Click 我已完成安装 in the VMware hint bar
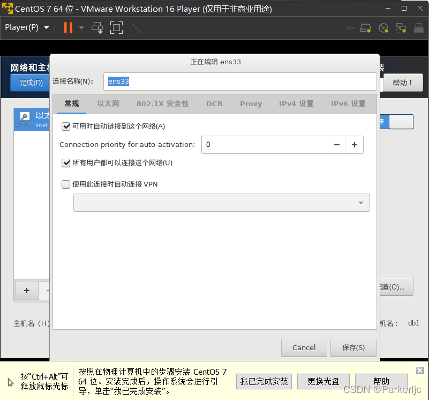Viewport: 429px width, 400px height. pos(264,381)
